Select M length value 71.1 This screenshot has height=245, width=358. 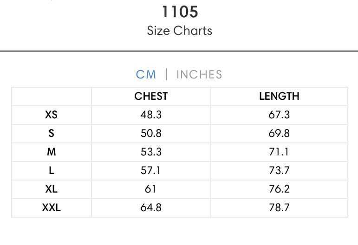279,152
